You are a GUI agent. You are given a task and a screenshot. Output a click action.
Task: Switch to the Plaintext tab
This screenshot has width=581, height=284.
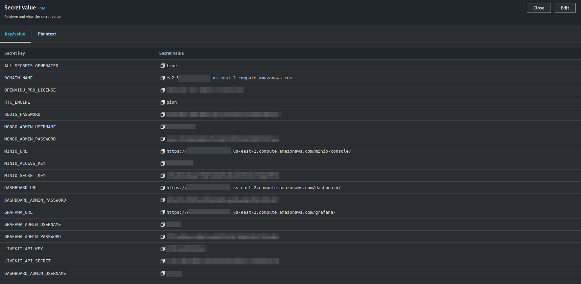click(x=47, y=34)
